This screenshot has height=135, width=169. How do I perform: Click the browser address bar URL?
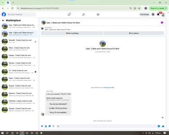[x=40, y=8]
